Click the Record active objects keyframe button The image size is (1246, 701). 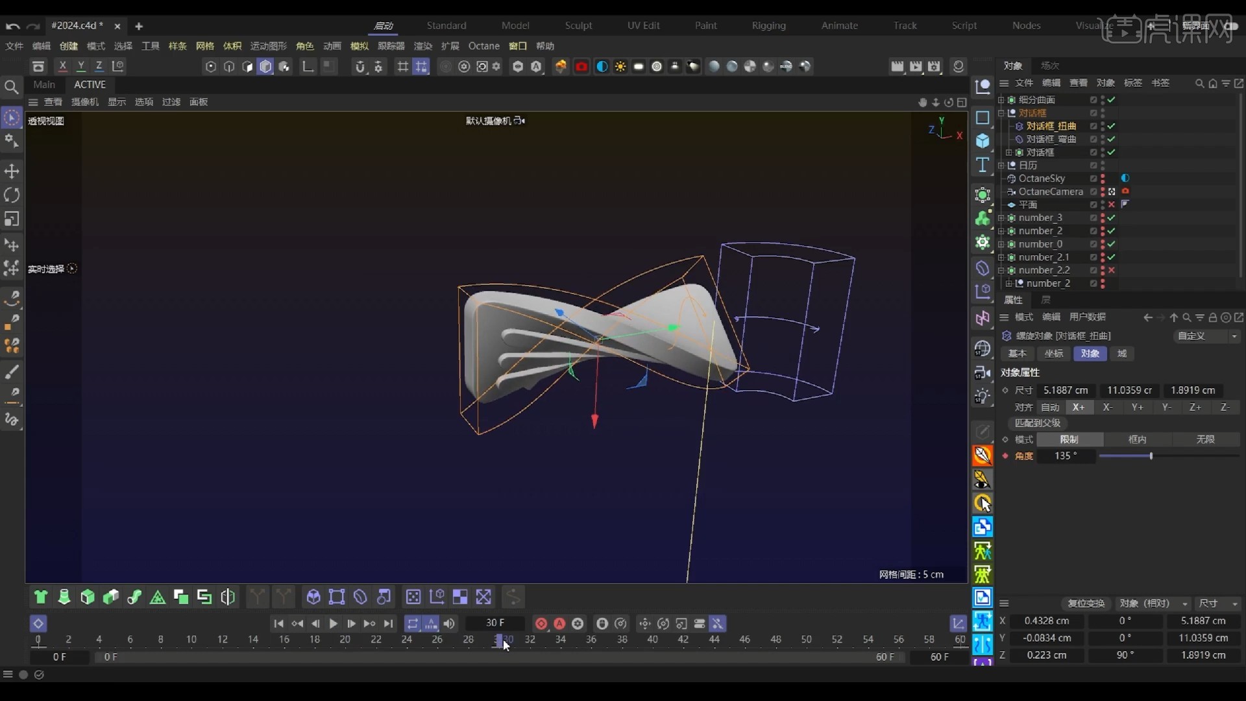pyautogui.click(x=541, y=624)
